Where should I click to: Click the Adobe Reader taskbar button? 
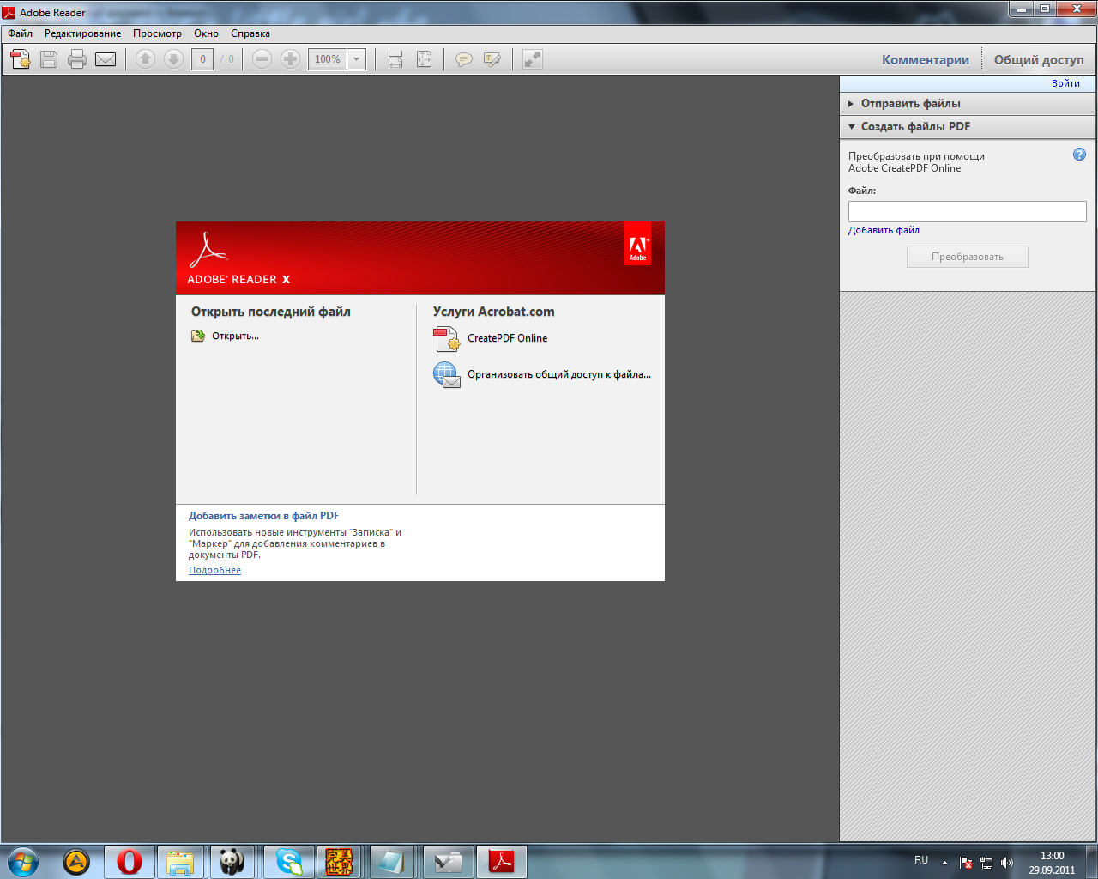501,861
